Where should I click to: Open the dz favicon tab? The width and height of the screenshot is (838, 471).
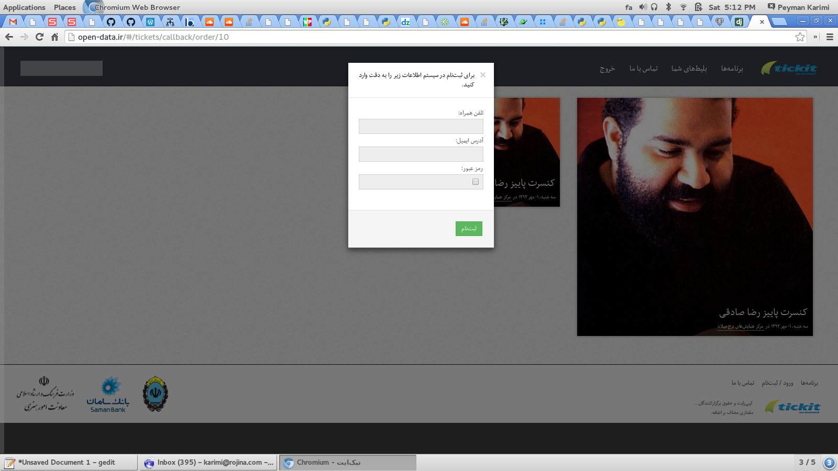(x=405, y=22)
